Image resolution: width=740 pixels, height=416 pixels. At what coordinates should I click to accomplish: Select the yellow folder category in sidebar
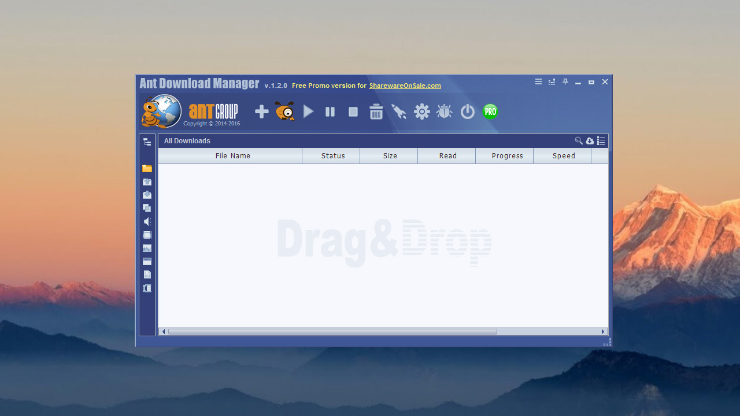click(x=147, y=169)
